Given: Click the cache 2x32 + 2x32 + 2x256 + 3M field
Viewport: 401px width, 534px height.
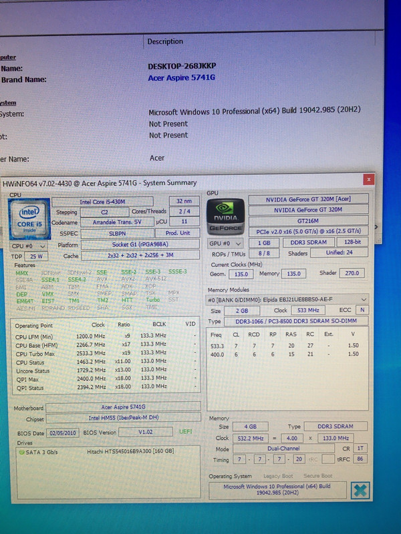Looking at the screenshot, I should coord(140,255).
